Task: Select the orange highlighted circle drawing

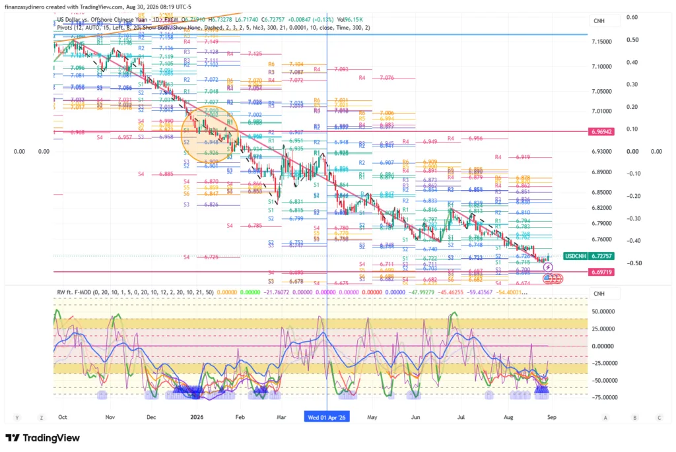Action: 210,135
